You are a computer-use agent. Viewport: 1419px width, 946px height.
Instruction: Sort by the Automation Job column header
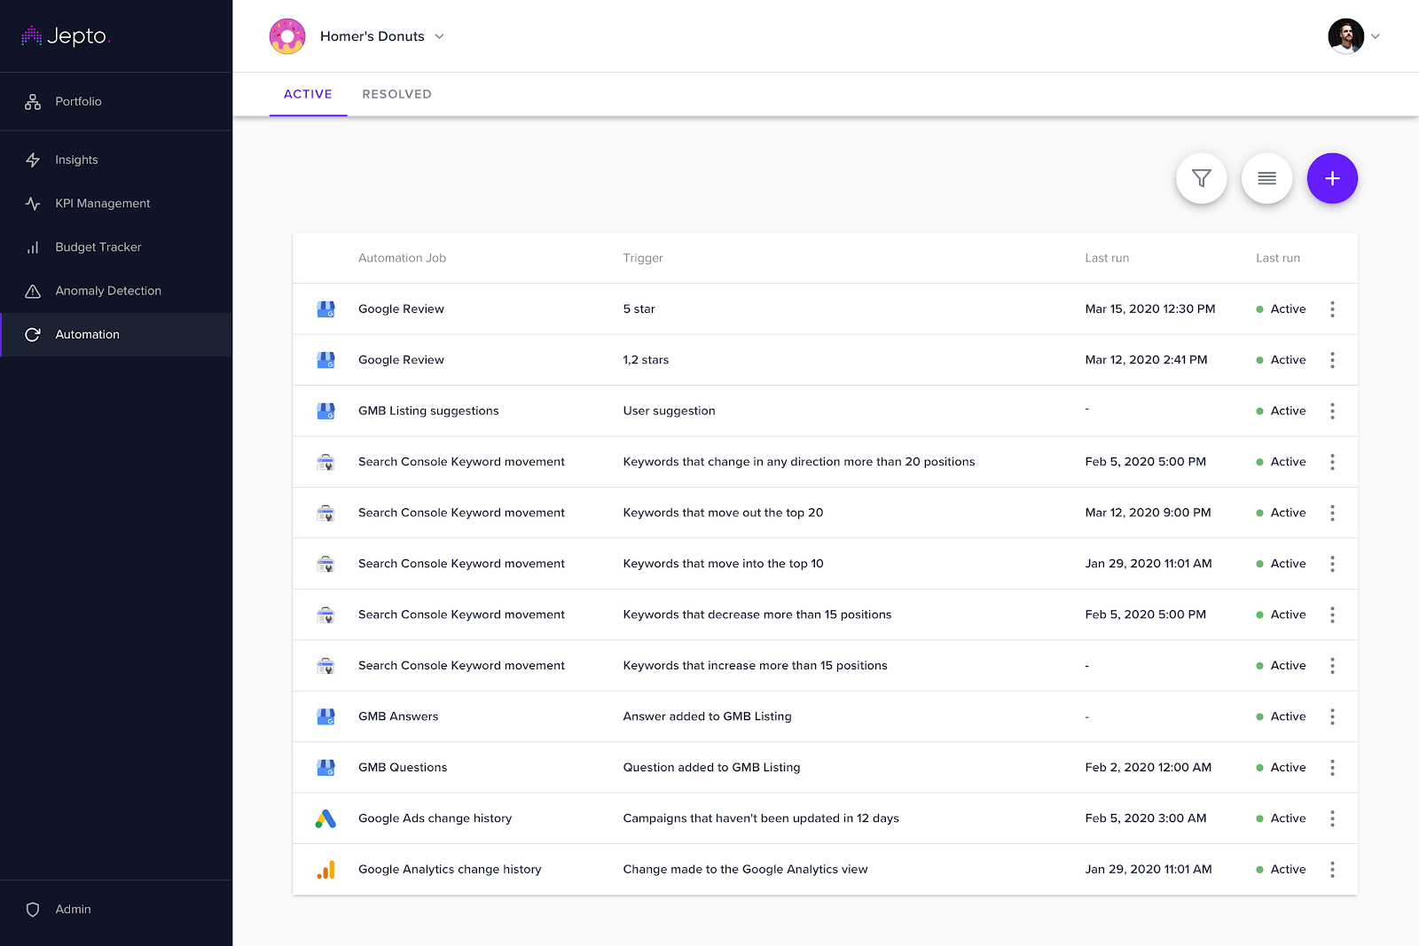[x=402, y=258]
